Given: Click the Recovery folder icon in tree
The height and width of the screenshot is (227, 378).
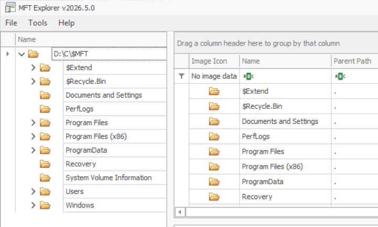Looking at the screenshot, I should coord(45,164).
